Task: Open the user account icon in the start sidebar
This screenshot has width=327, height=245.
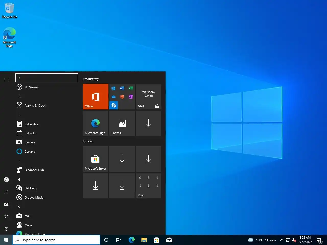Action: [6, 180]
